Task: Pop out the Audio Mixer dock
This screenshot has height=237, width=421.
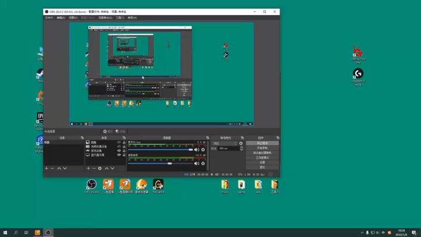Action: (x=207, y=137)
